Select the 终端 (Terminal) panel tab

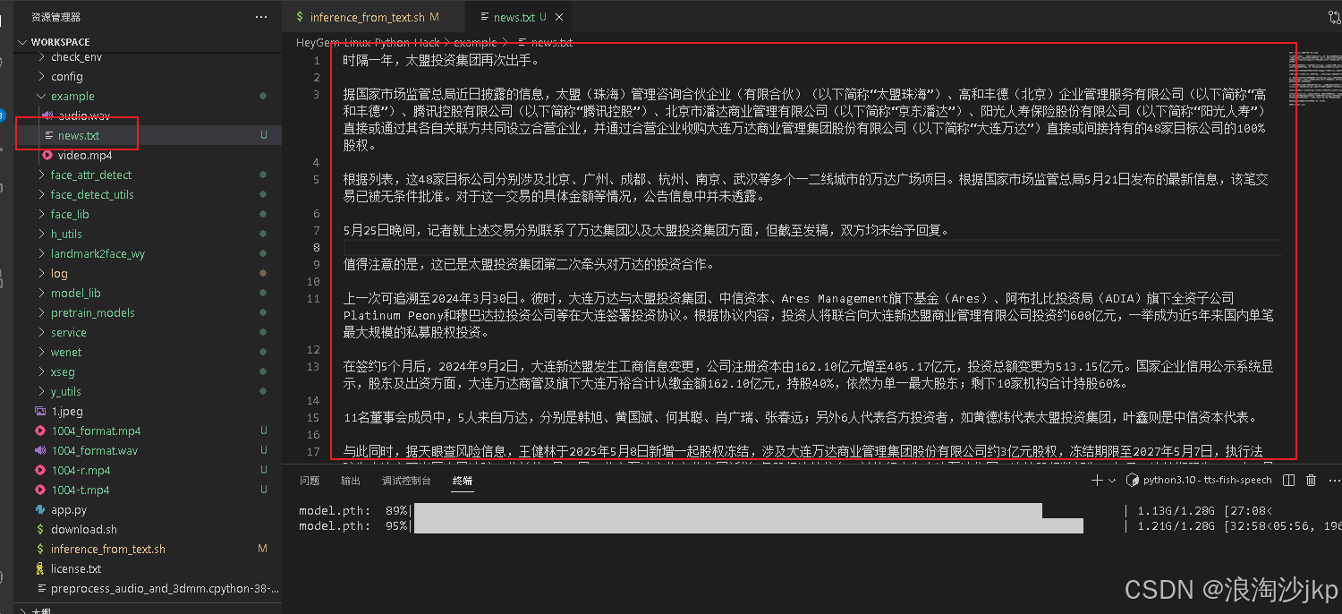463,481
